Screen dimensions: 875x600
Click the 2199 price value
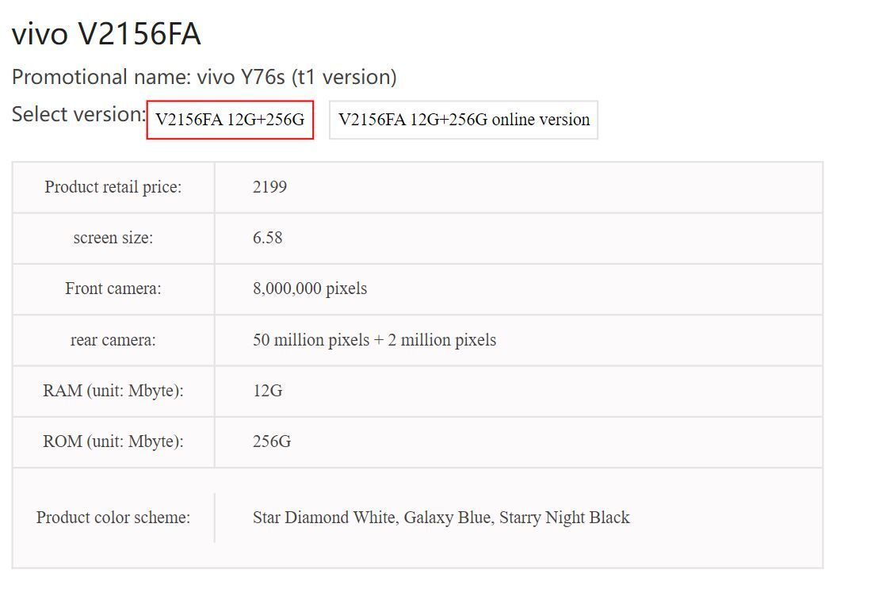pos(269,186)
